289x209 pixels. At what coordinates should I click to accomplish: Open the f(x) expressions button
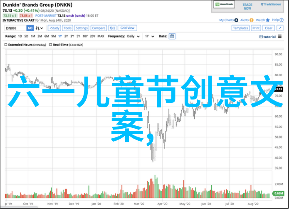pyautogui.click(x=112, y=28)
